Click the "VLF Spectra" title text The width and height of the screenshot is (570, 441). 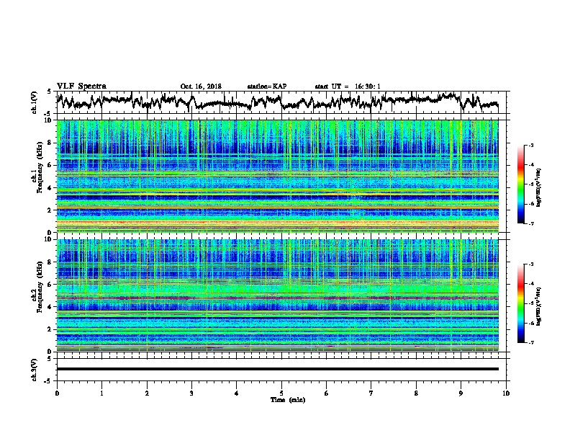point(81,86)
